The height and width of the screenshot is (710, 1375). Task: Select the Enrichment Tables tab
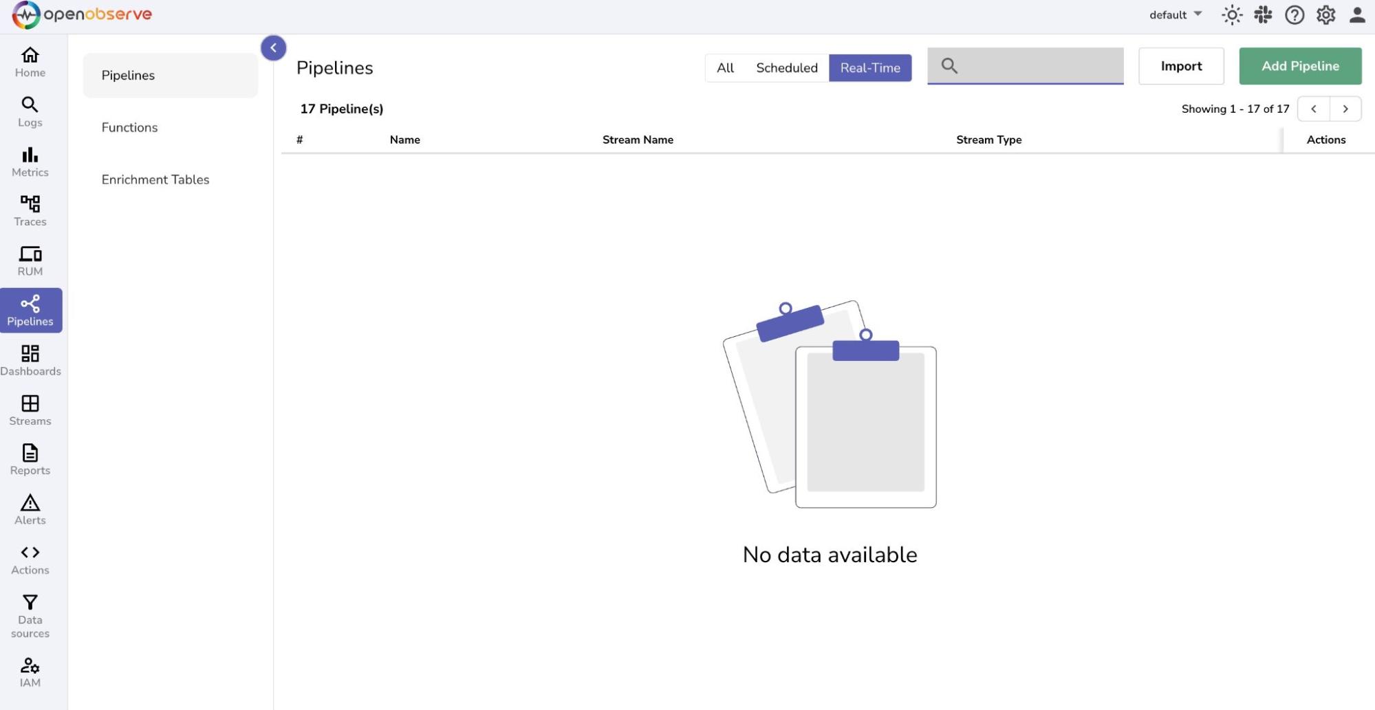coord(155,179)
